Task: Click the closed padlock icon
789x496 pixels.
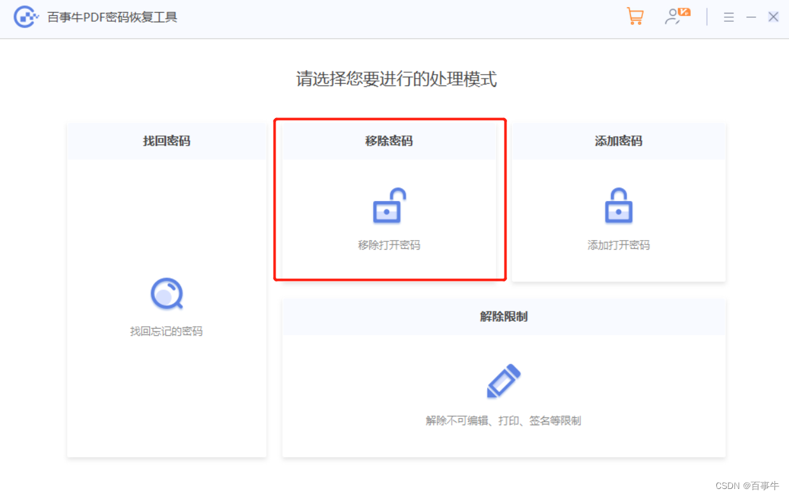Action: [618, 206]
